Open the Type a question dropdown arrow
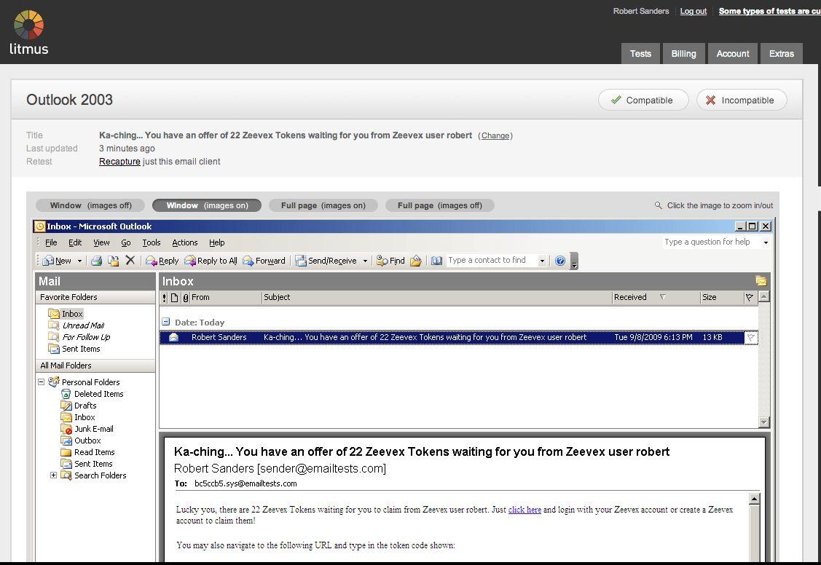821x565 pixels. (766, 242)
